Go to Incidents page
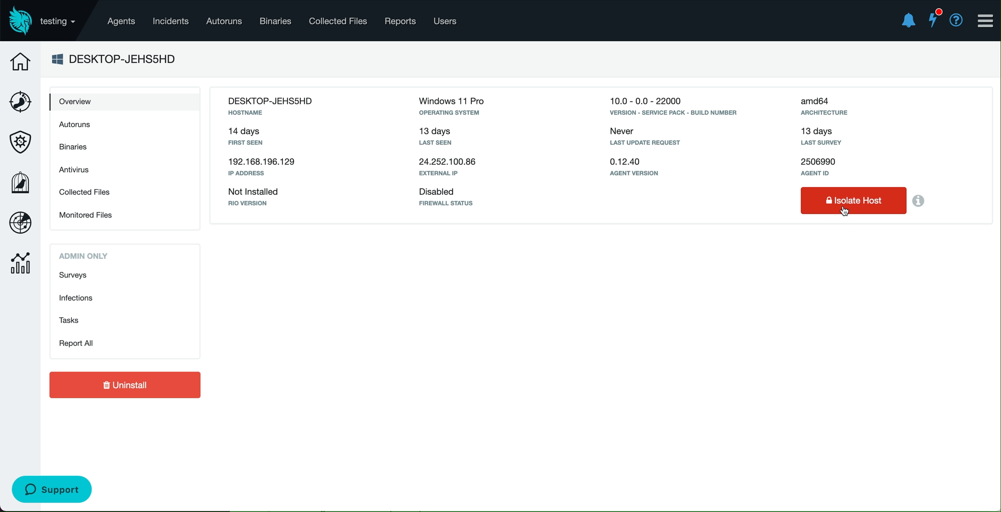Viewport: 1001px width, 512px height. pos(171,21)
